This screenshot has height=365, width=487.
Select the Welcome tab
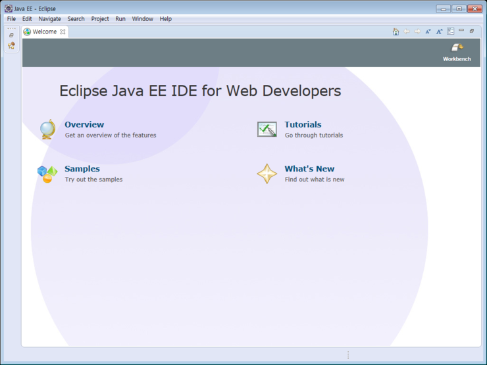pos(45,32)
